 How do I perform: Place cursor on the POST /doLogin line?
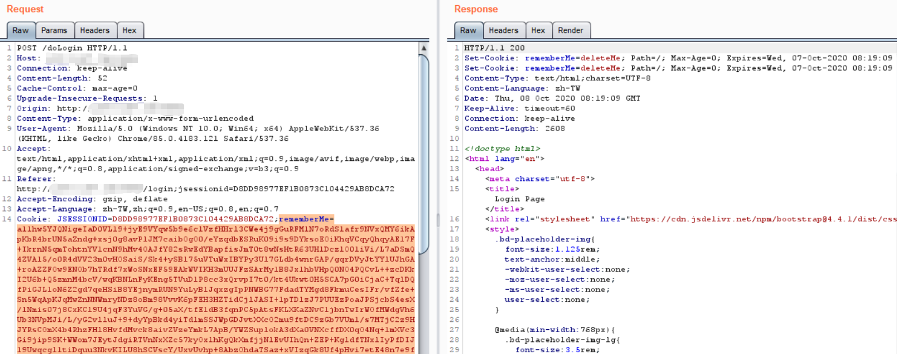(x=72, y=48)
